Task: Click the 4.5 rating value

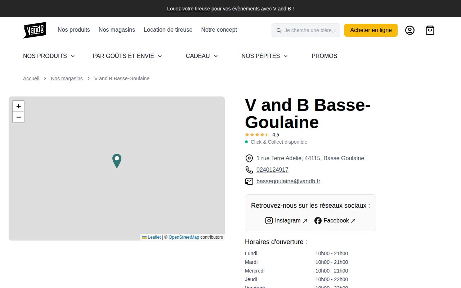Action: 276,135
